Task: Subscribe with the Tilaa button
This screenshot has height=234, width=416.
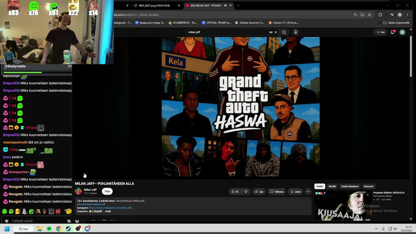Action: pos(107,191)
